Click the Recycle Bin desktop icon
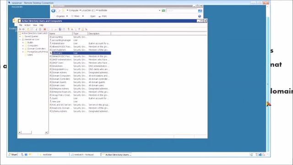293x165 pixels. coord(17,7)
